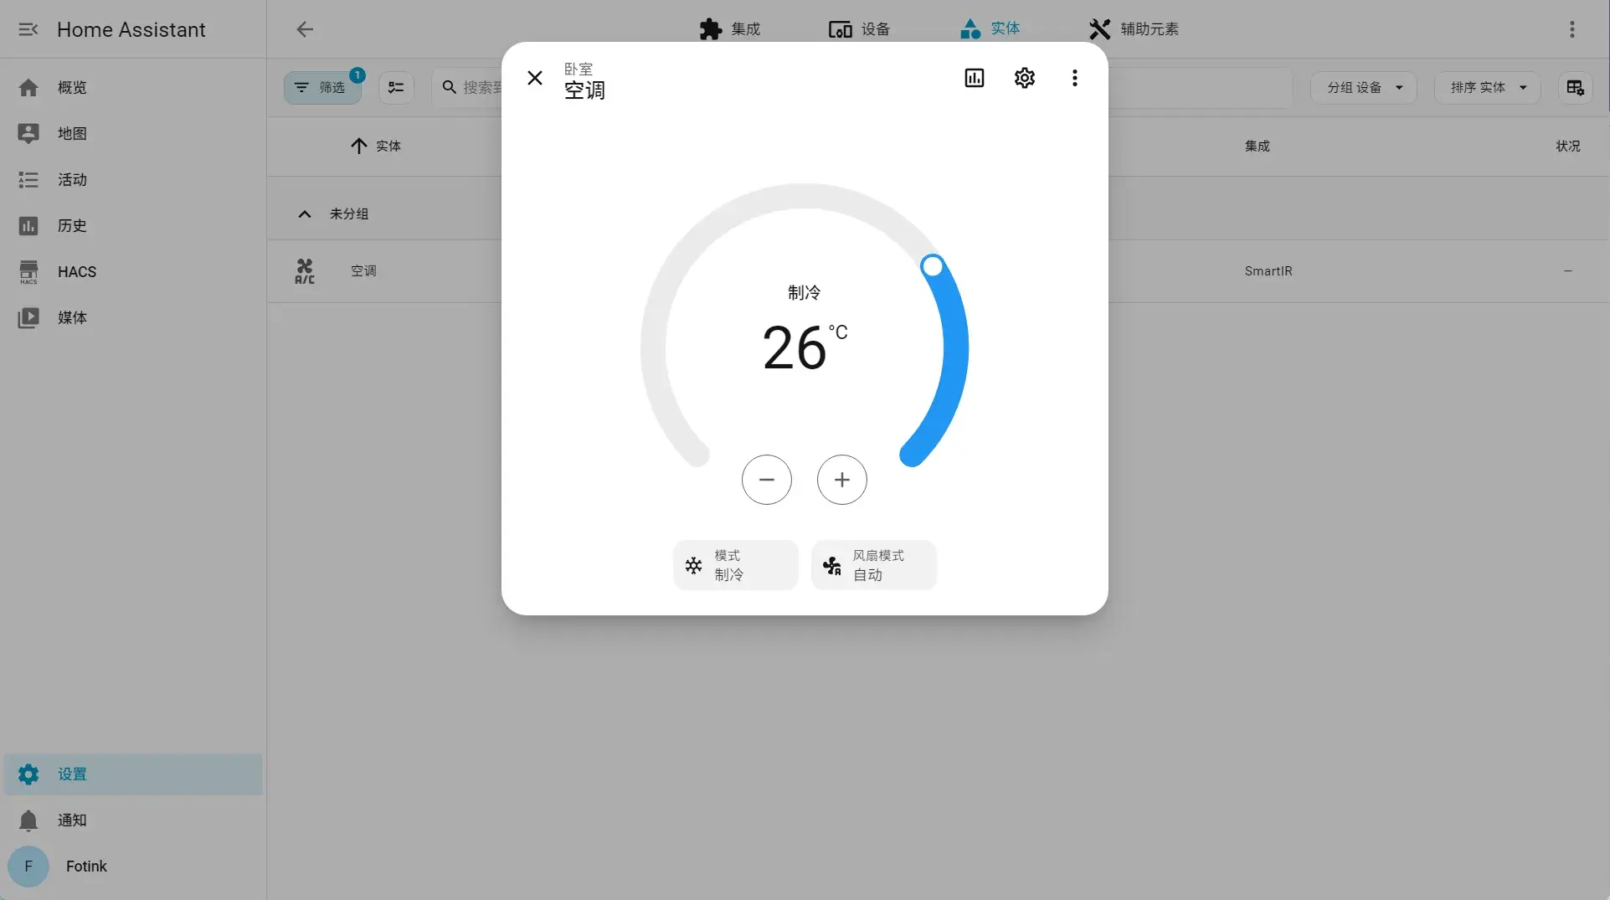Collapse the Home Assistant sidebar menu
The image size is (1610, 900).
tap(28, 29)
